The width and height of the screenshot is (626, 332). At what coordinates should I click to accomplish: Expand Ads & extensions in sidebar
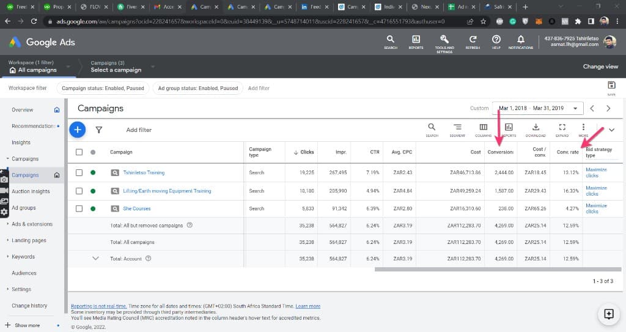click(7, 224)
